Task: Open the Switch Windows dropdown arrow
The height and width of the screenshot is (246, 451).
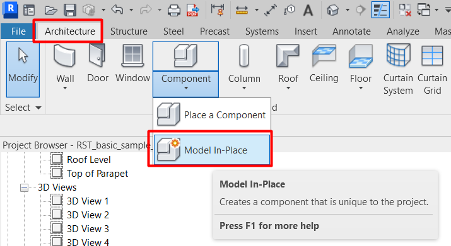Action: [436, 10]
